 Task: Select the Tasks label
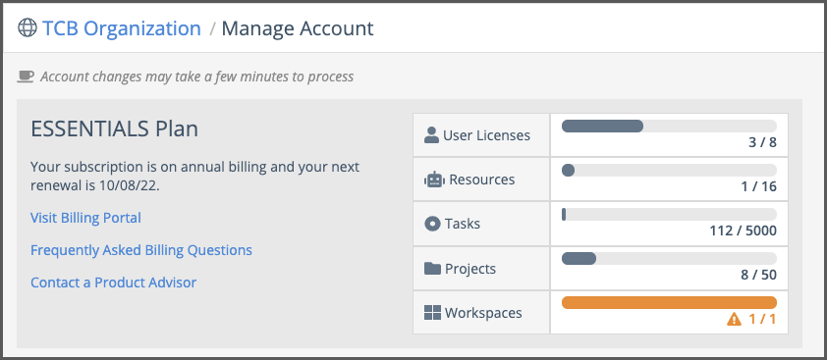point(463,224)
